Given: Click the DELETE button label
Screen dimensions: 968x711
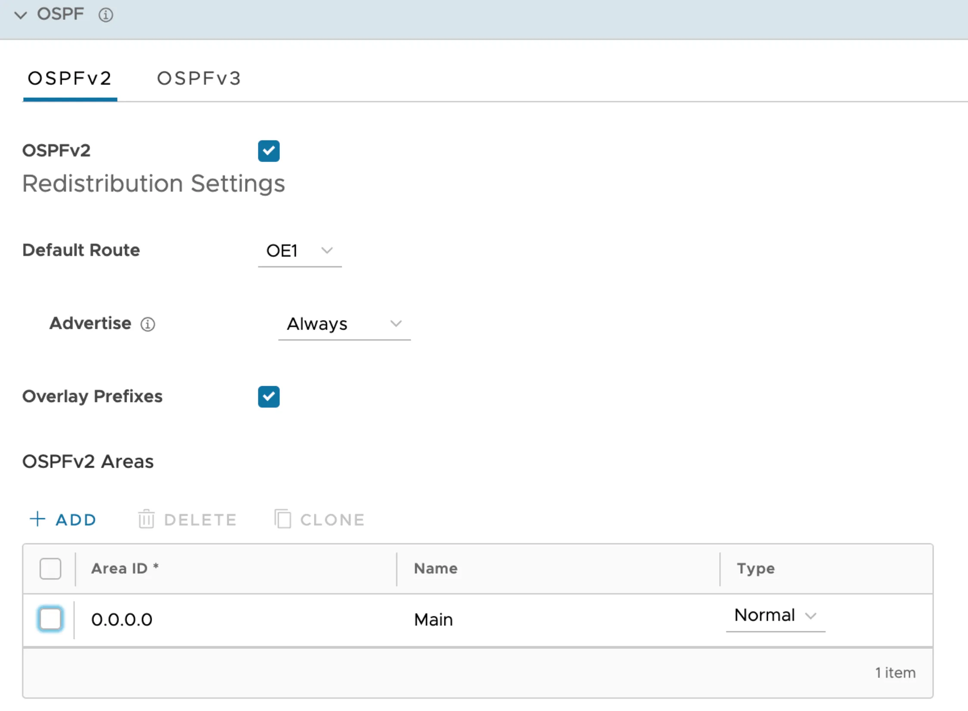Looking at the screenshot, I should click(200, 520).
